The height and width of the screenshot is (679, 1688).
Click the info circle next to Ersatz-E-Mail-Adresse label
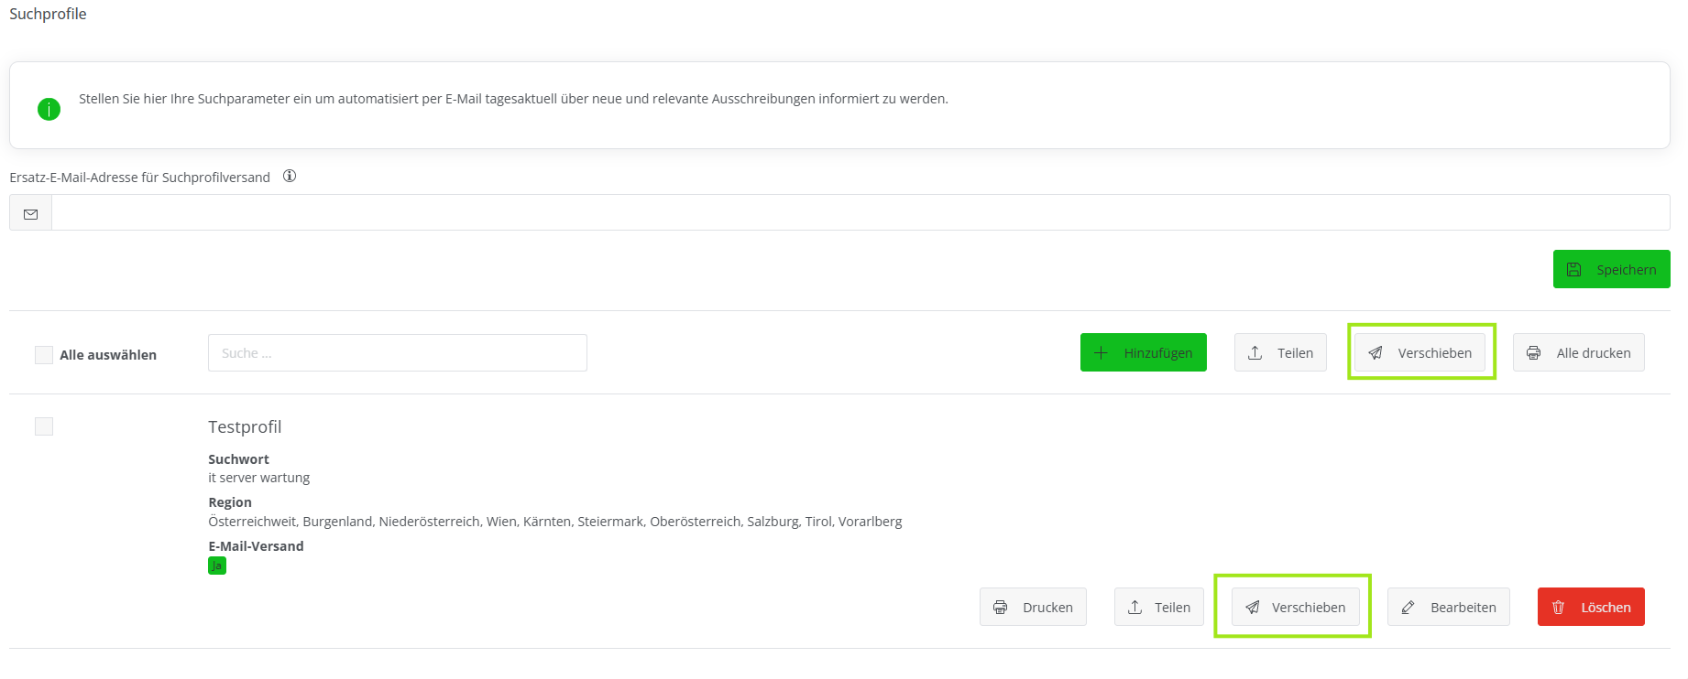[290, 177]
